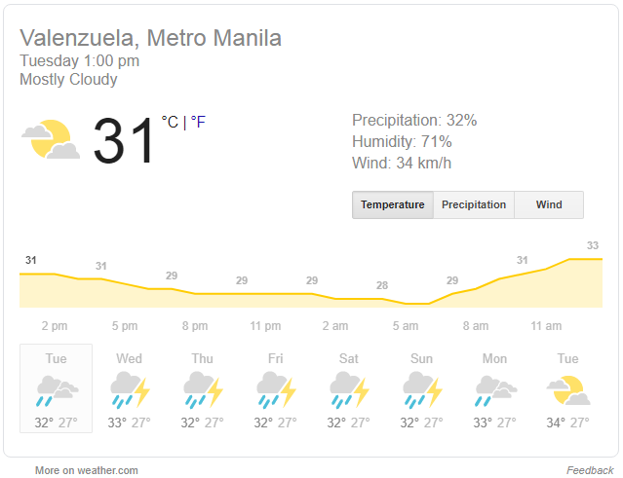Screen dimensions: 623x478
Task: Click the current mostly cloudy weather icon
Action: [51, 139]
